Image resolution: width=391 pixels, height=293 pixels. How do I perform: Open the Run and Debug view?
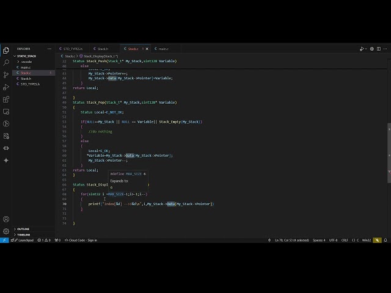tap(6, 87)
